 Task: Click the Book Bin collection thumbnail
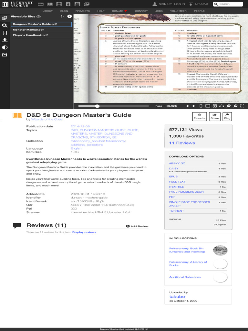(x=220, y=250)
